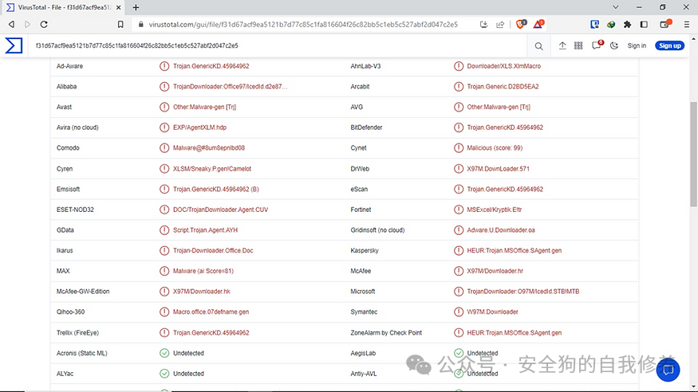Click the Alibaba TrojanDownloader detection text
698x392 pixels.
(x=231, y=87)
